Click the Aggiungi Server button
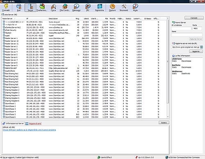 point(196,39)
